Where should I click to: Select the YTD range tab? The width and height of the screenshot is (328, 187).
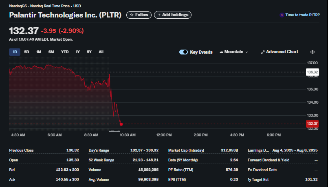pyautogui.click(x=65, y=52)
